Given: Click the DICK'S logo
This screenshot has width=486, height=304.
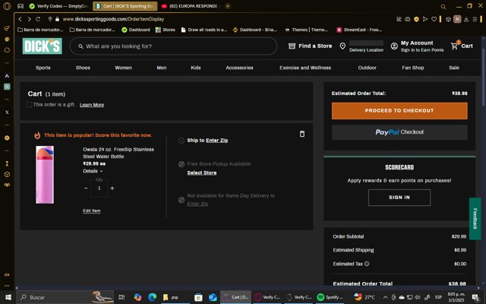Looking at the screenshot, I should [43, 46].
